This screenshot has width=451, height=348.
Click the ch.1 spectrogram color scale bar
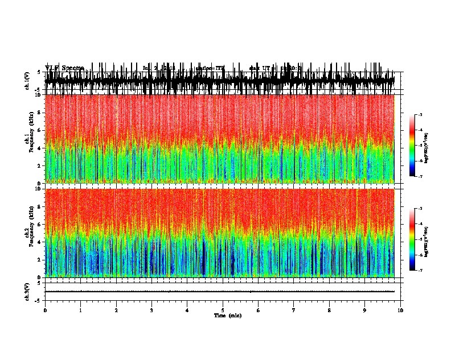pyautogui.click(x=412, y=146)
